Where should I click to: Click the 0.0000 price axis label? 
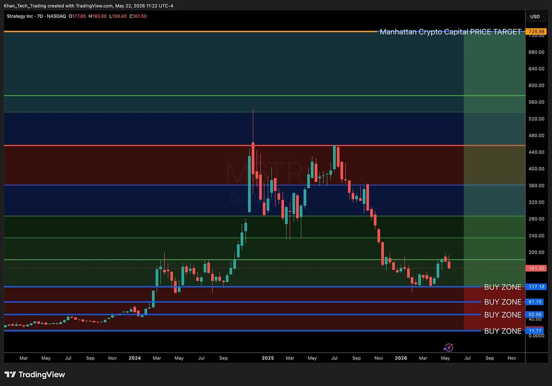536,336
